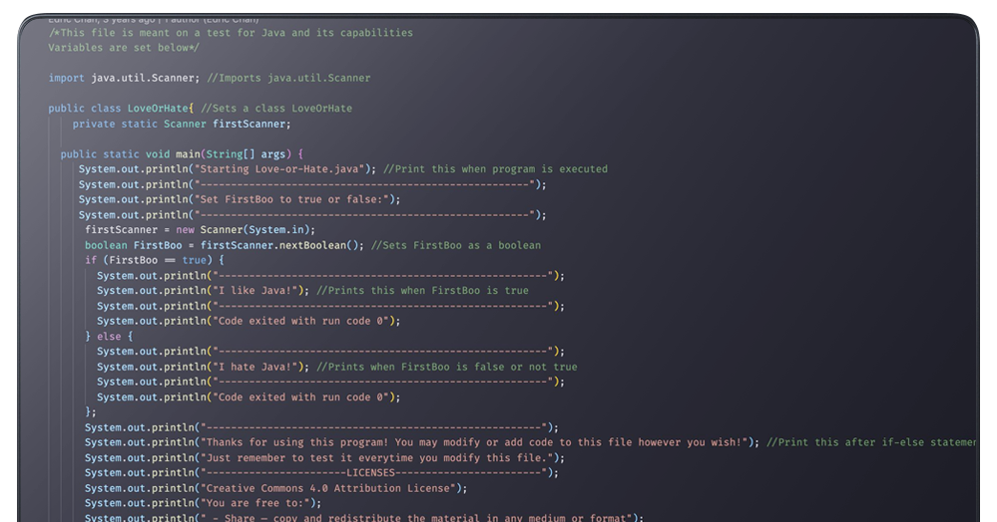Click the println 'You are free to:' line

[x=204, y=504]
